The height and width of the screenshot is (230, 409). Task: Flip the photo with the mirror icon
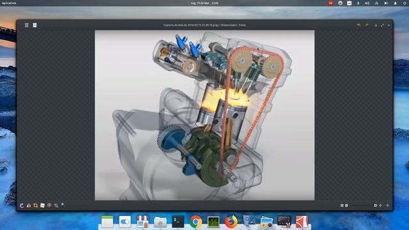(x=29, y=206)
